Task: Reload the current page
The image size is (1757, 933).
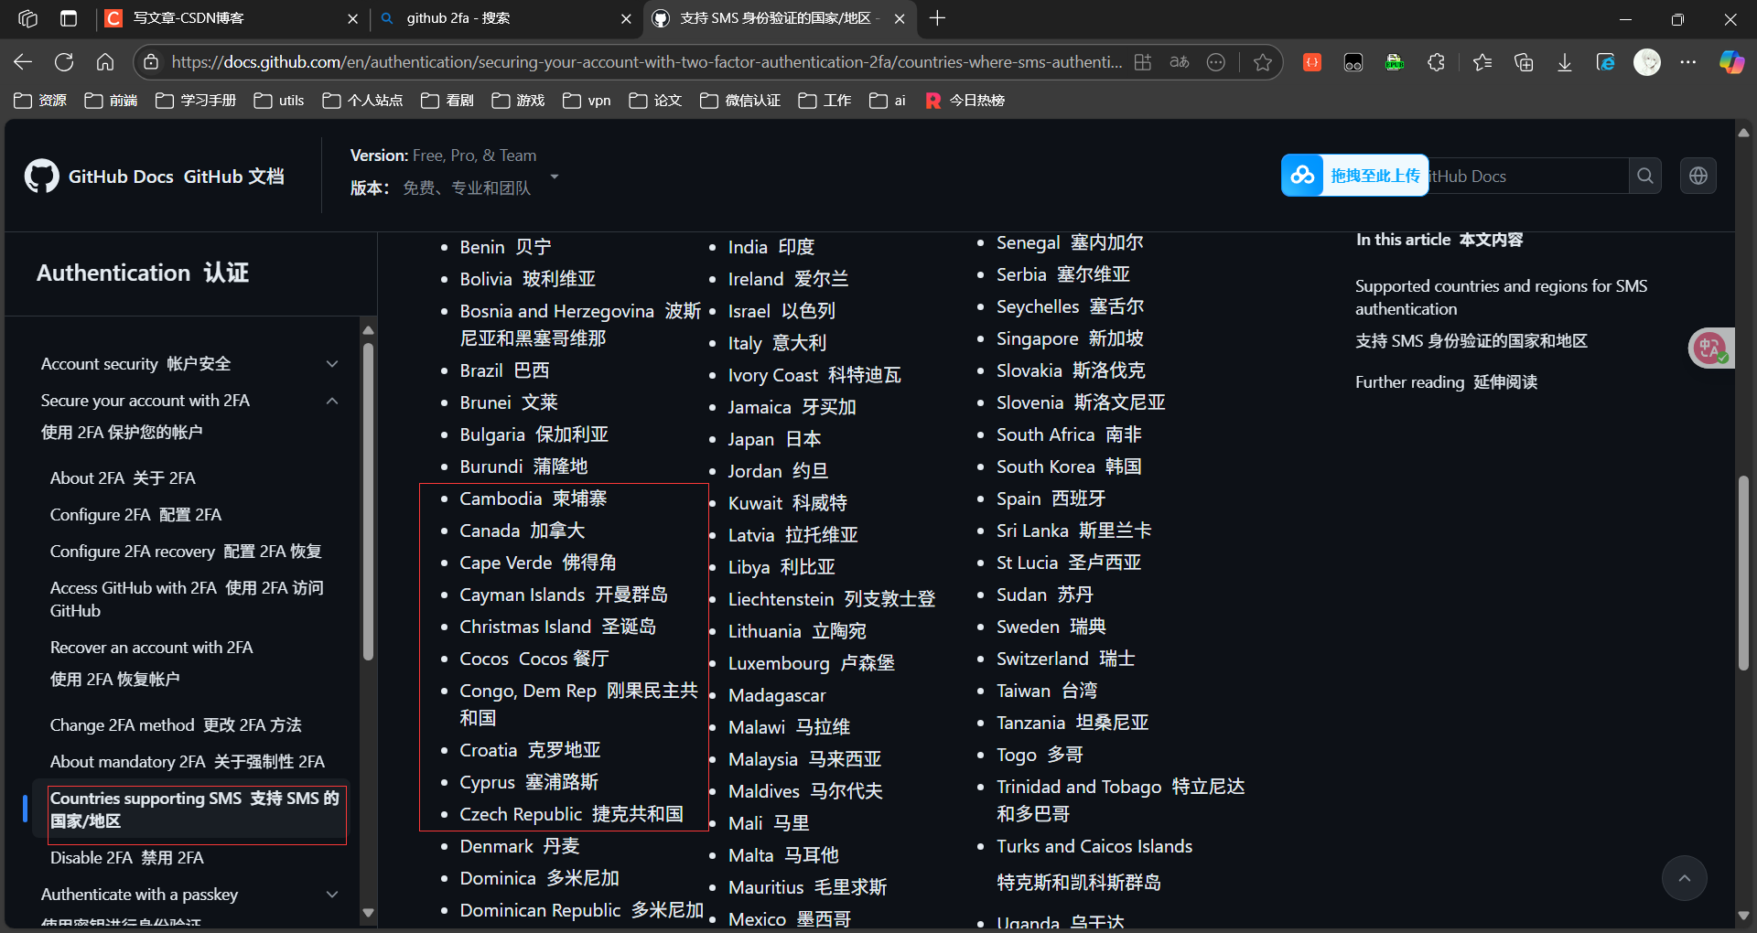Action: tap(64, 62)
